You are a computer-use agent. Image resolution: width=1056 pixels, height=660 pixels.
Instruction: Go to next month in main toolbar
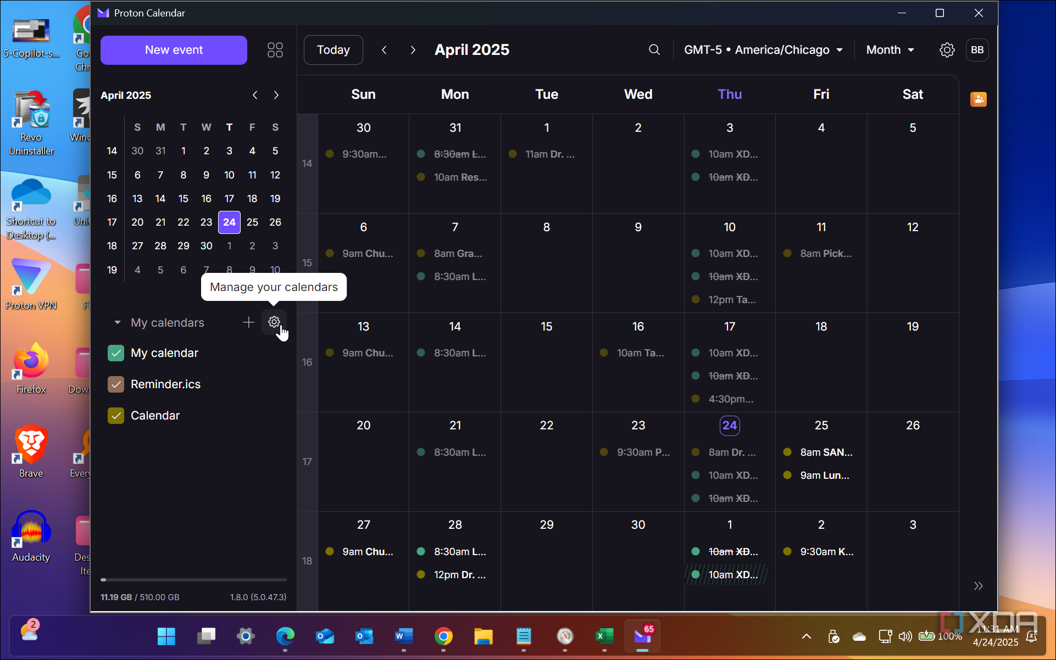pyautogui.click(x=413, y=50)
